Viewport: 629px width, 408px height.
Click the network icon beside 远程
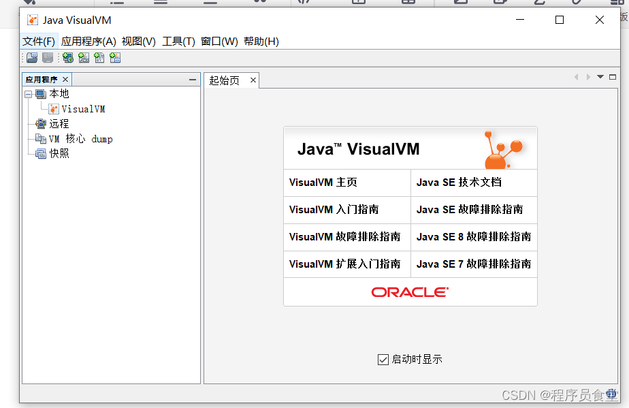coord(41,124)
